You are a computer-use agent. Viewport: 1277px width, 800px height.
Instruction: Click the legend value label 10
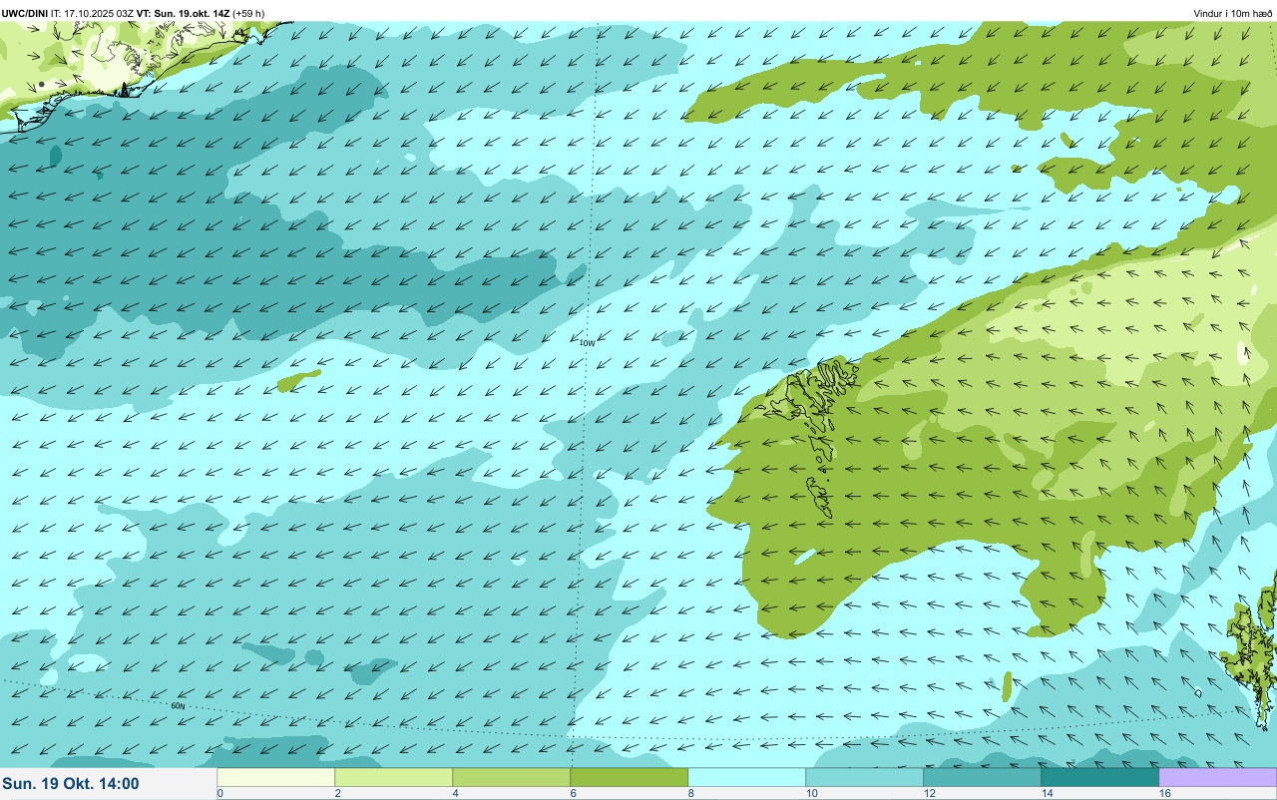click(812, 793)
